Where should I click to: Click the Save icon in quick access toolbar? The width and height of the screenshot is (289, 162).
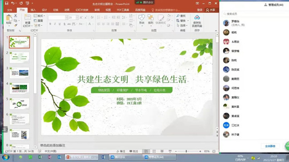(7, 3)
